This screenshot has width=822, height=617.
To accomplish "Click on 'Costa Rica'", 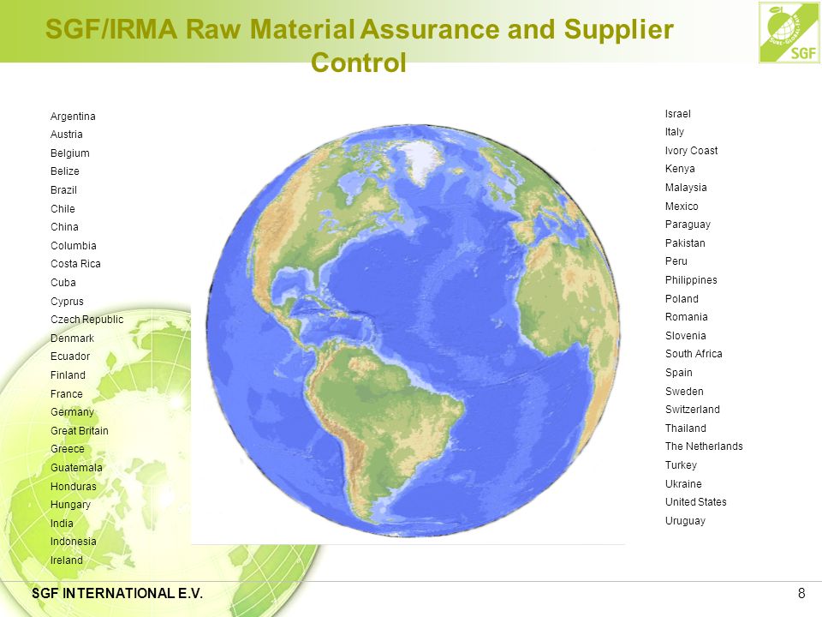I will point(75,263).
